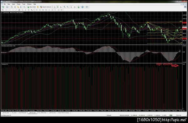The image size is (188, 123).
Task: Open the chat bubble icon at top right
Action: (185, 7)
